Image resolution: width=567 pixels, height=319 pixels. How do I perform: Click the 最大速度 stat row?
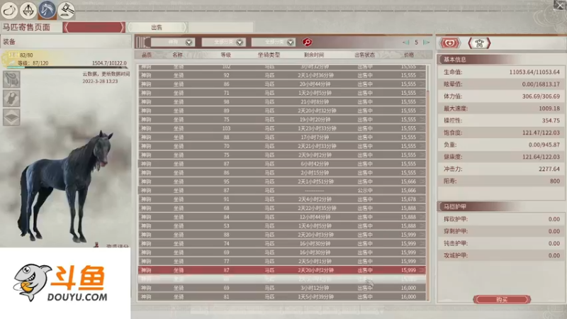click(x=501, y=108)
